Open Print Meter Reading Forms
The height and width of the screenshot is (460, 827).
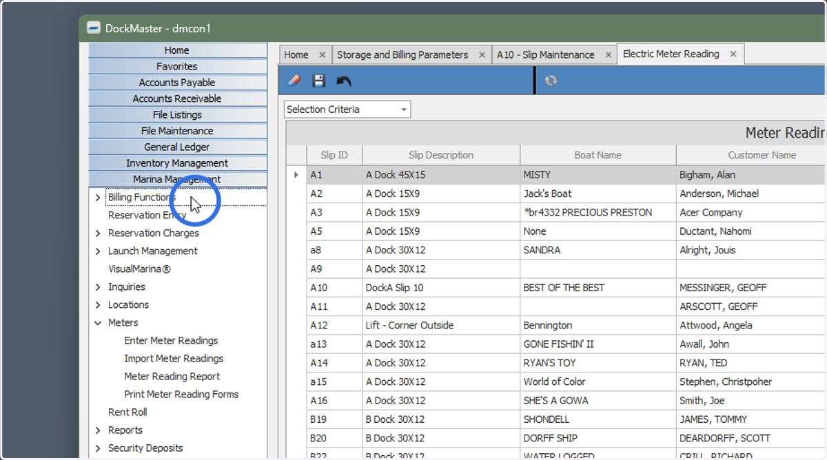tap(181, 395)
